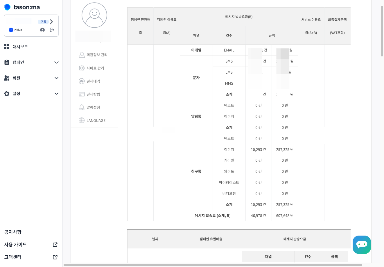384x267 pixels.
Task: Click the settings gear icon
Action: [7, 94]
